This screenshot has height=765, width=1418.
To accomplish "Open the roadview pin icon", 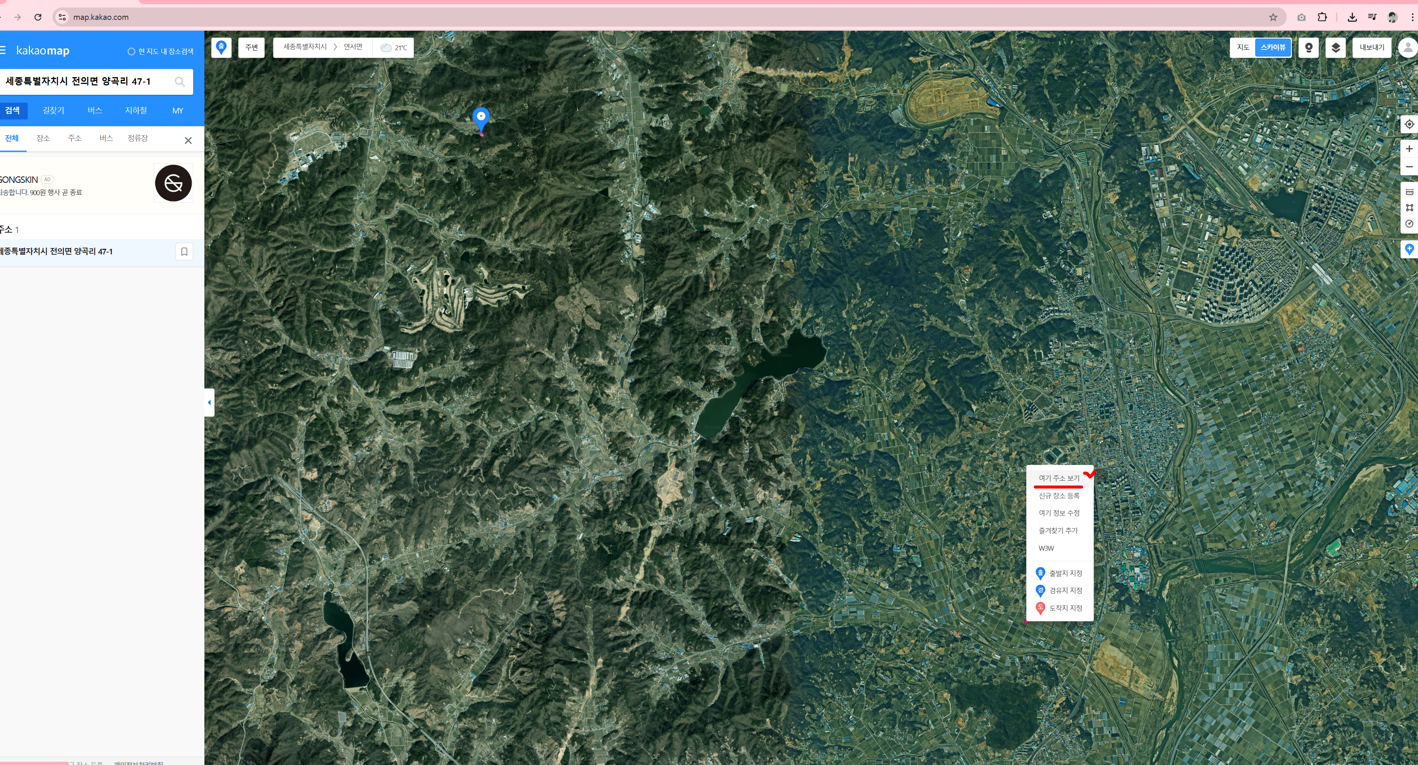I will (x=1308, y=48).
